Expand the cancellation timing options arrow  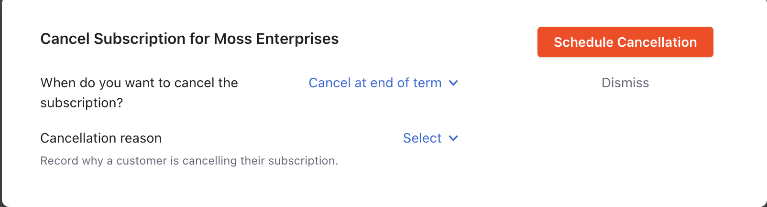click(453, 83)
